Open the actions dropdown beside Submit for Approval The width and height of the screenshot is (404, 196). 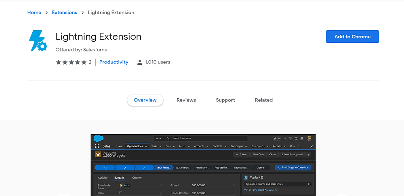[x=308, y=154]
